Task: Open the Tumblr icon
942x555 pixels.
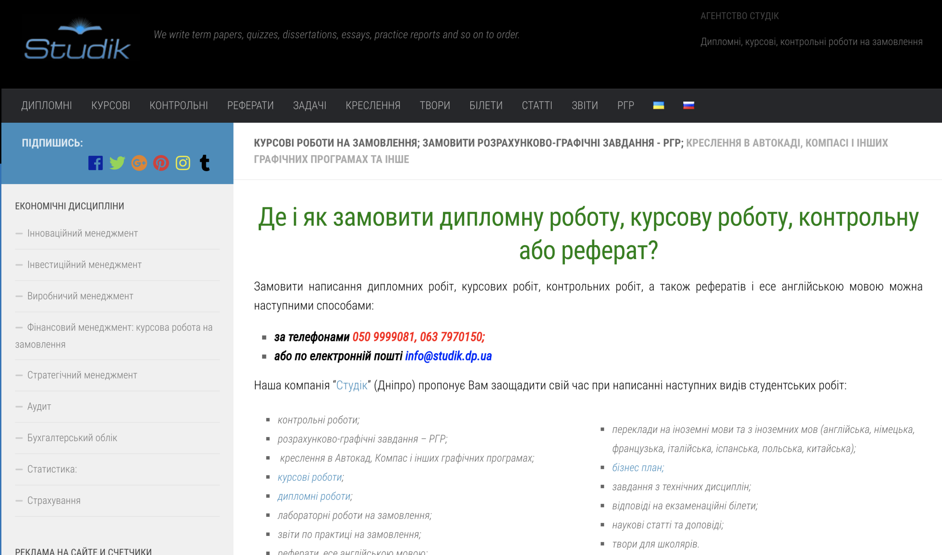Action: pos(205,163)
